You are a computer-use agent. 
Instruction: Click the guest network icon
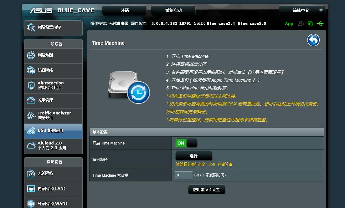click(31, 70)
